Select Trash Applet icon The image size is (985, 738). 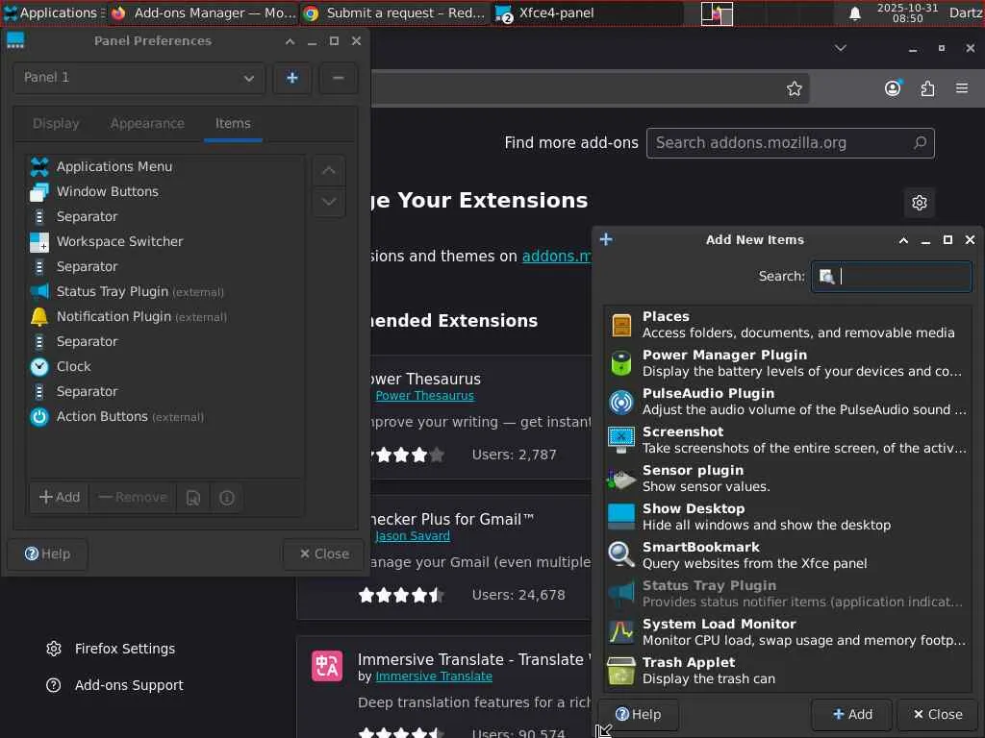coord(621,671)
